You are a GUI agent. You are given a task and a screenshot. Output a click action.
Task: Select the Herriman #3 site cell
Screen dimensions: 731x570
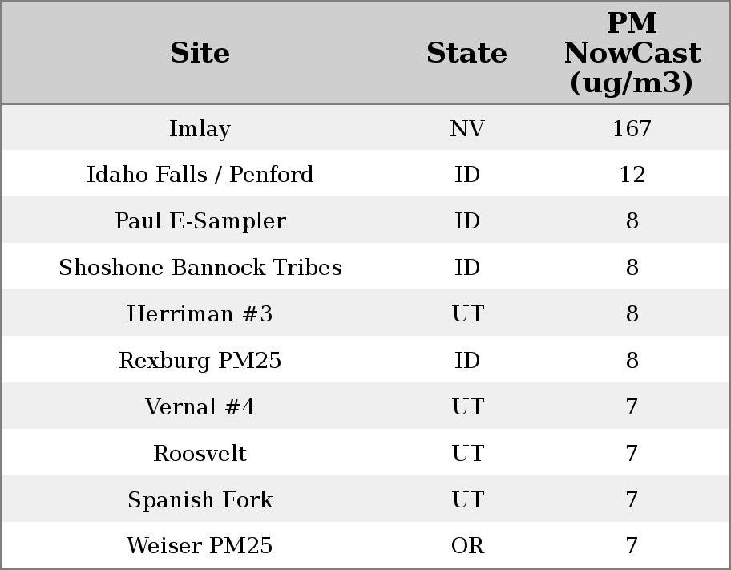click(200, 314)
